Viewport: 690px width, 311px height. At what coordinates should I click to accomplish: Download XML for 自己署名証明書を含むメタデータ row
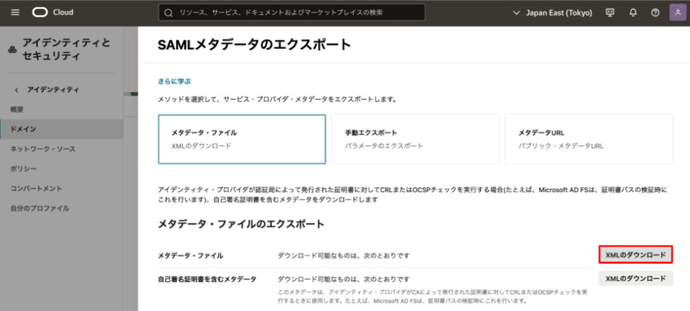tap(635, 279)
